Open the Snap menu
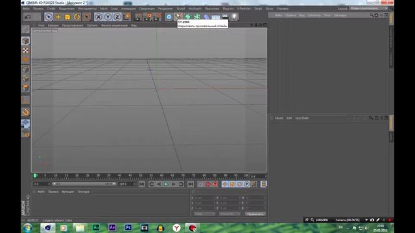 pyautogui.click(x=114, y=8)
